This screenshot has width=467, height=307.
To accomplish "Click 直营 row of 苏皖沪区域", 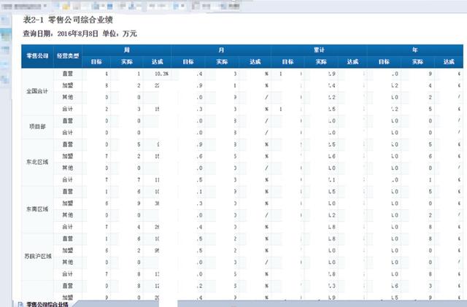I will pos(68,238).
